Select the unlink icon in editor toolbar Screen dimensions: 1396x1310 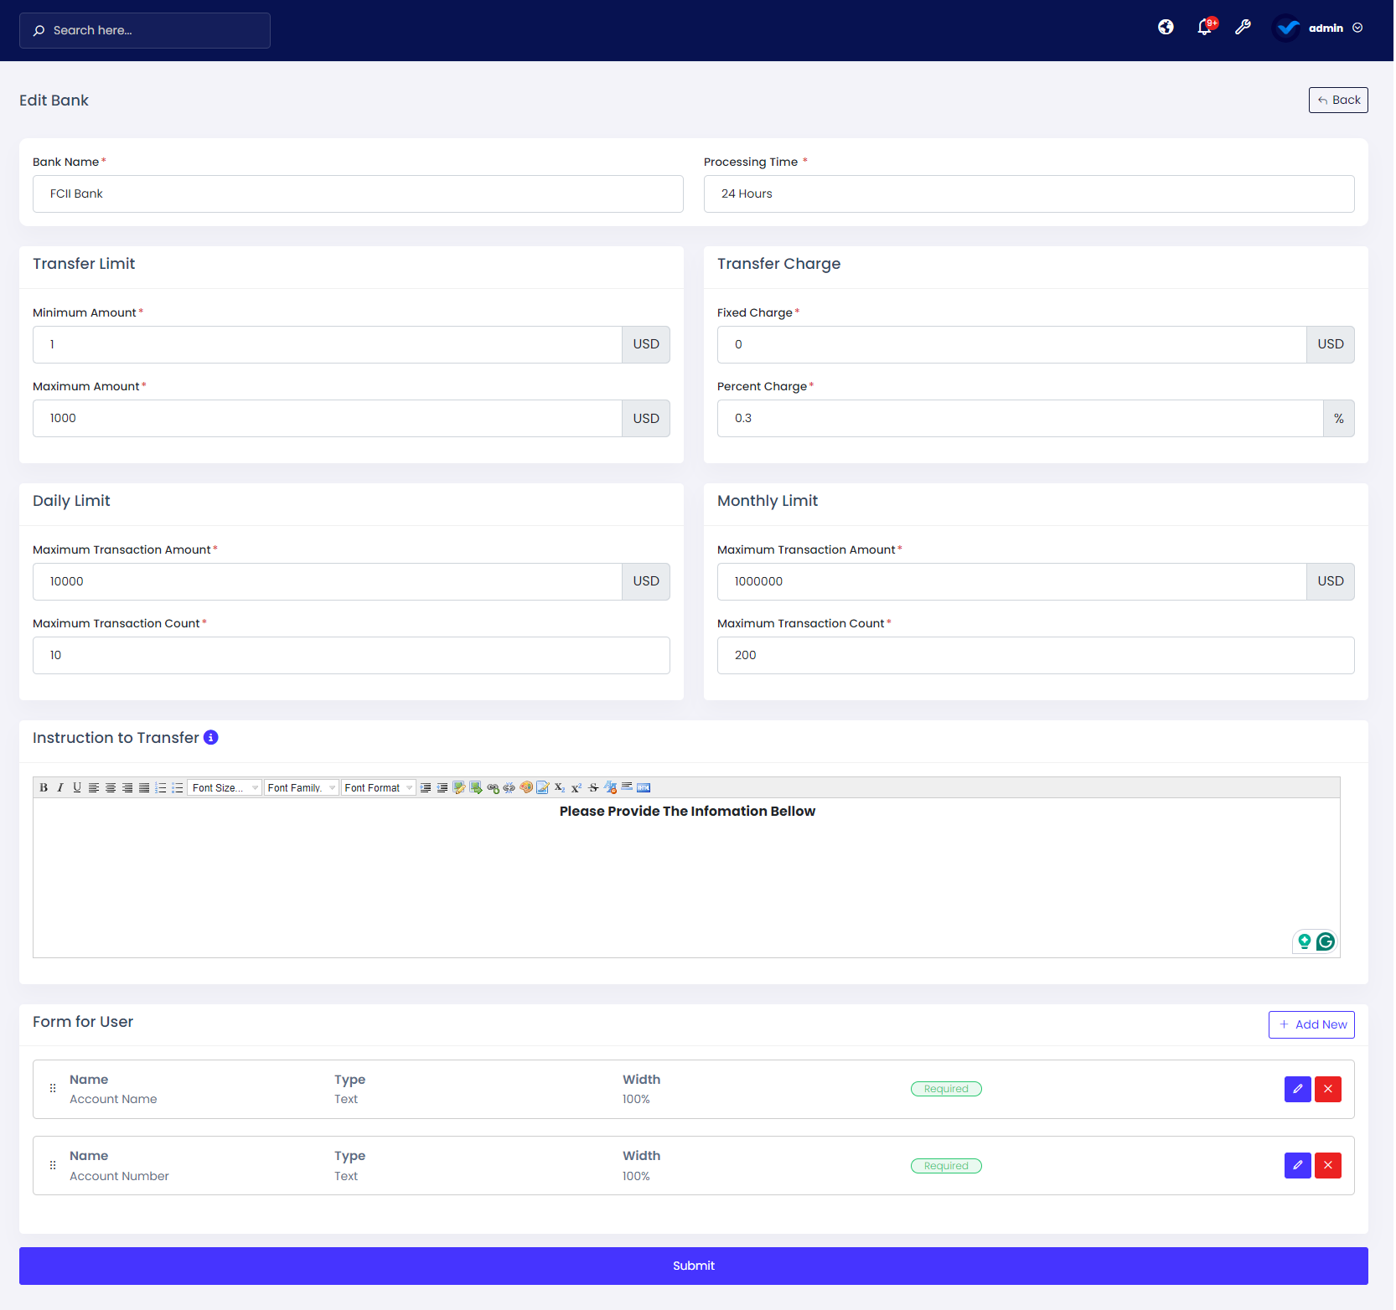coord(509,787)
